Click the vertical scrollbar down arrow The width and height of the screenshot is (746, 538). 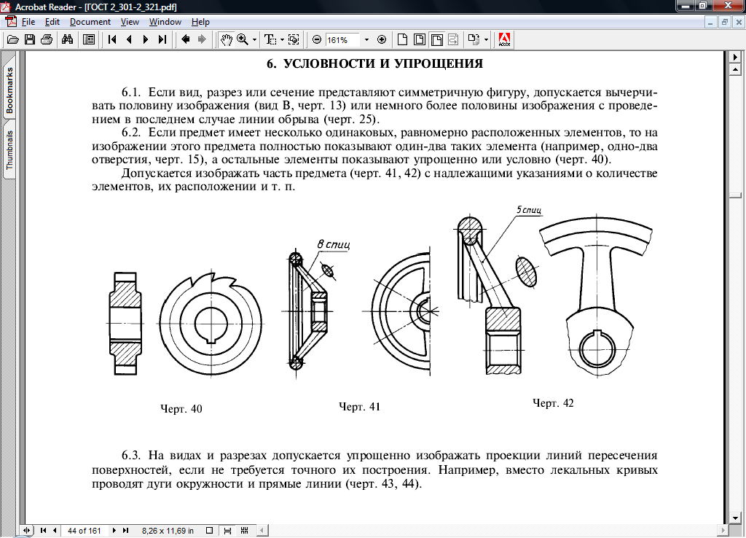click(736, 518)
